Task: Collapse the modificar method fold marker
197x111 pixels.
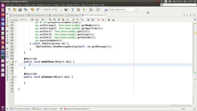Action: pyautogui.click(x=16, y=62)
